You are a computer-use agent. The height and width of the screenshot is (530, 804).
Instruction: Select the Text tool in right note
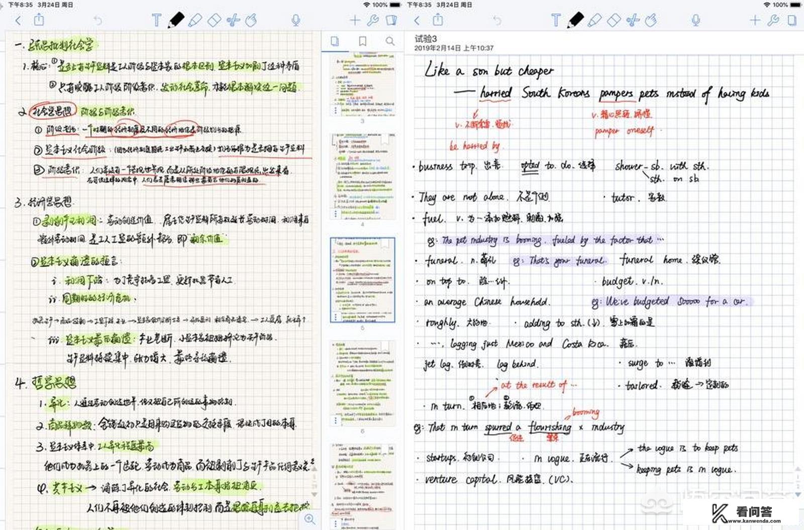(x=556, y=20)
